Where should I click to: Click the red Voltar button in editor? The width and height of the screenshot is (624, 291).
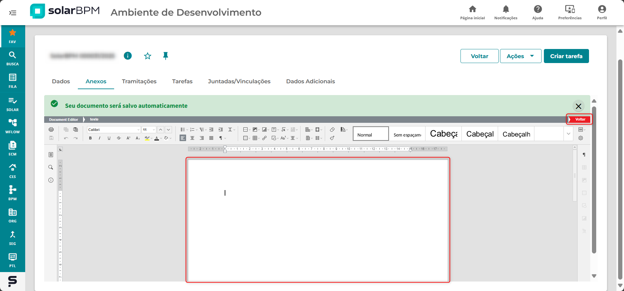point(580,119)
